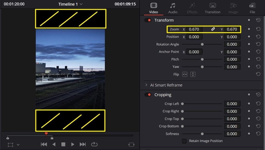Reset the Crop Left parameter
This screenshot has width=265, height=150.
[x=258, y=104]
